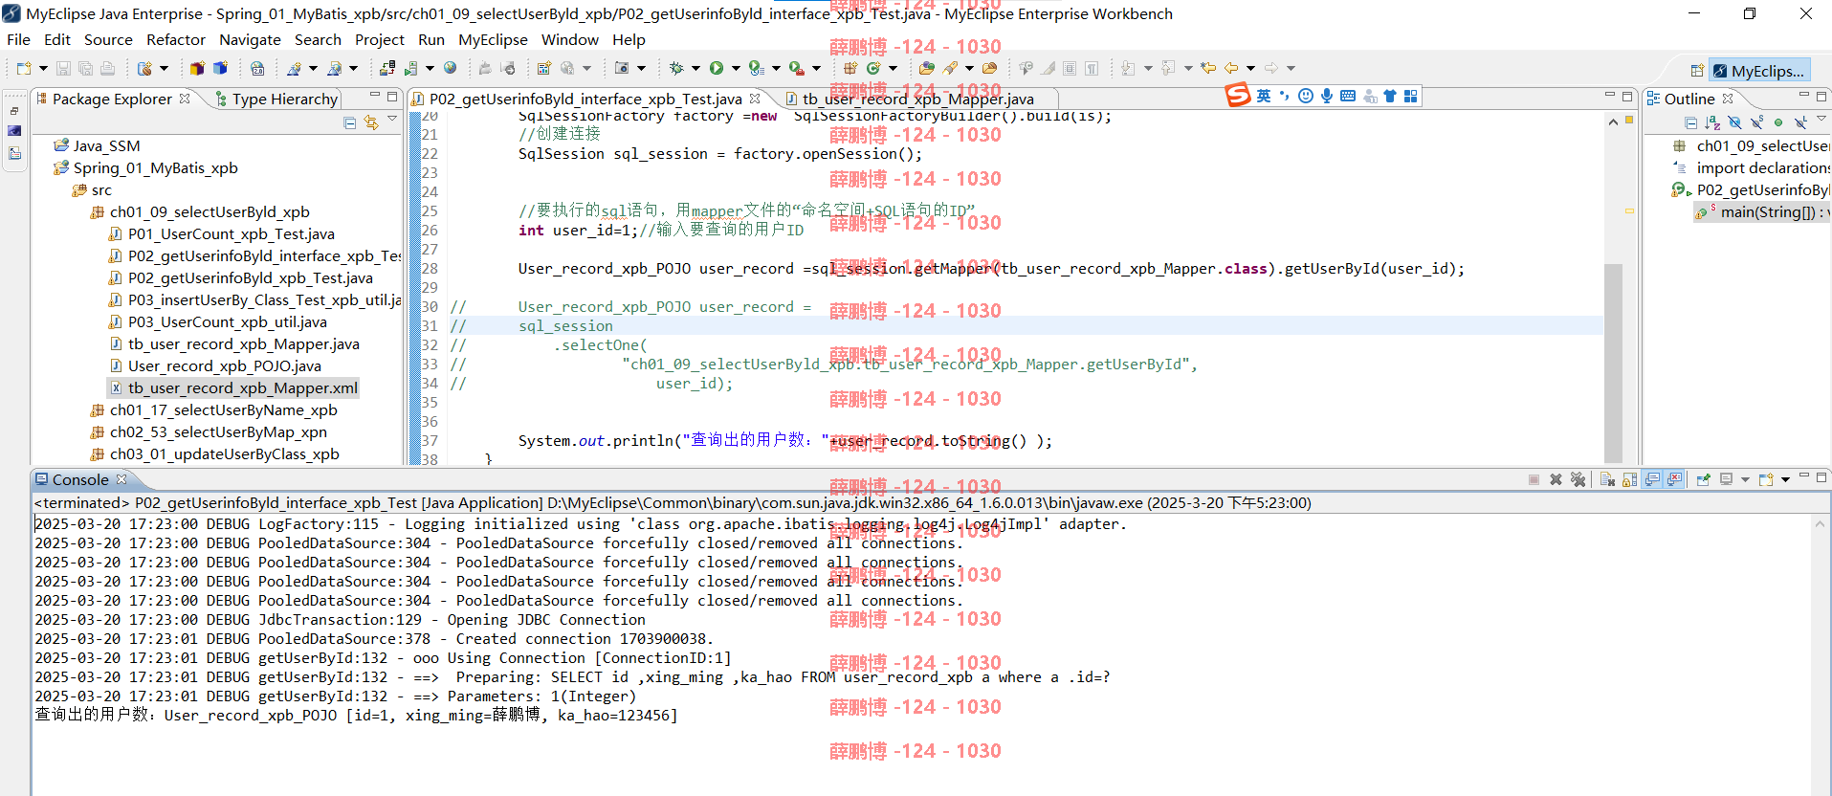Toggle Scroll Lock in Console
The image size is (1832, 796).
1629,479
